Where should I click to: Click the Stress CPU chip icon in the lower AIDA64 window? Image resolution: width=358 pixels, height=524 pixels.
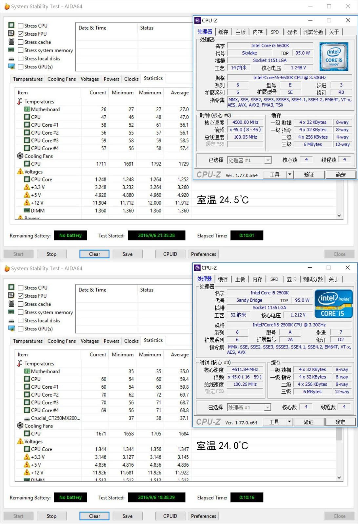click(x=11, y=287)
